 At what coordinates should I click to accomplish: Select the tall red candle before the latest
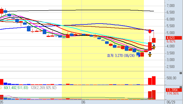pyautogui.click(x=150, y=46)
